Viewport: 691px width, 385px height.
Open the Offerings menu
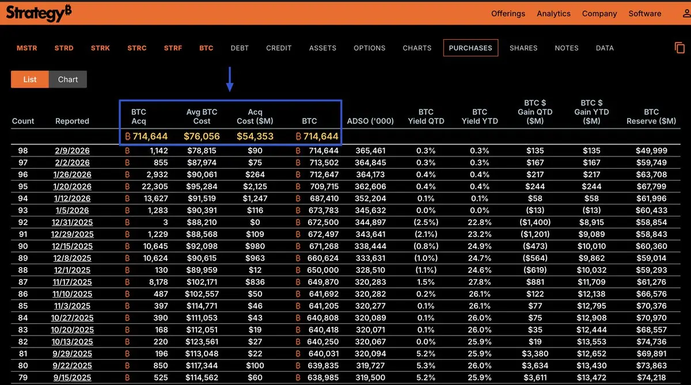[508, 13]
